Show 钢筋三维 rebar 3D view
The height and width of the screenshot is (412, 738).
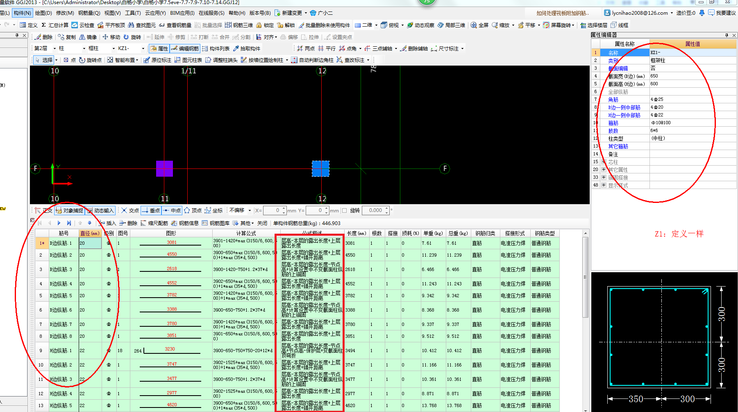(x=239, y=25)
